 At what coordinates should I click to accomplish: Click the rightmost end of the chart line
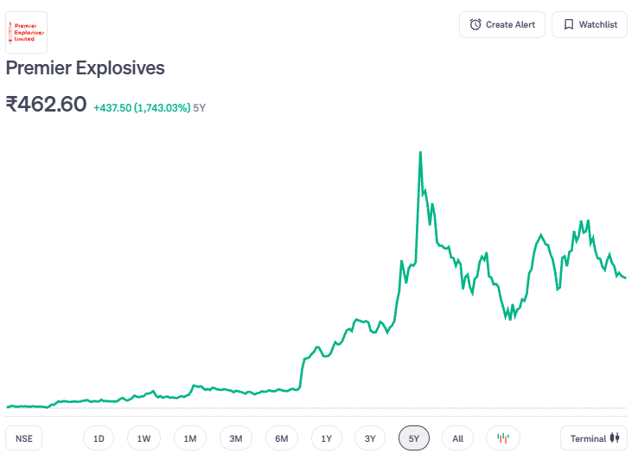625,278
